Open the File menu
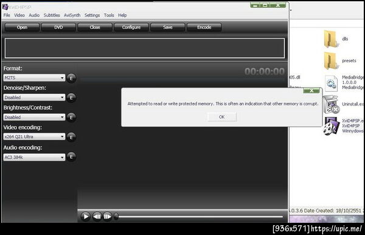 [7, 15]
